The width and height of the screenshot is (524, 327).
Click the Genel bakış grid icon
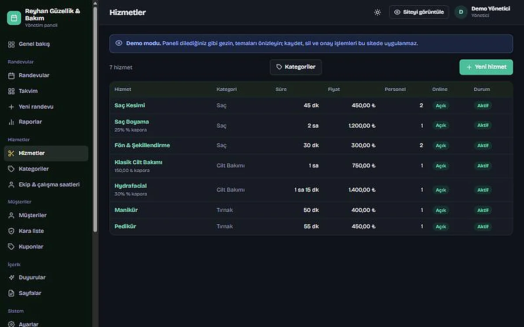coord(11,44)
